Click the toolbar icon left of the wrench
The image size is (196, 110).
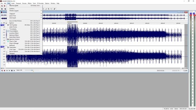pos(51,9)
